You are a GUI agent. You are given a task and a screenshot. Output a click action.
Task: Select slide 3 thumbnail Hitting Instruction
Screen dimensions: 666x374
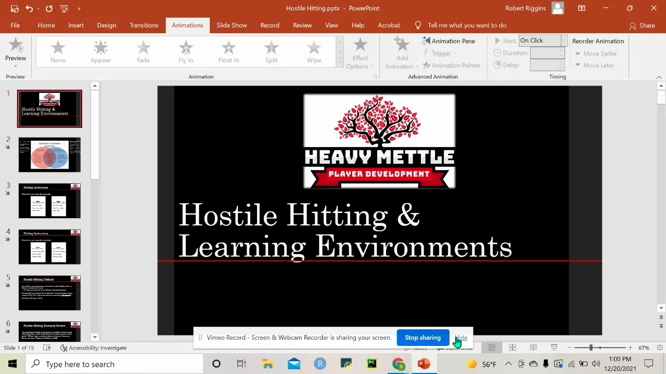click(49, 201)
